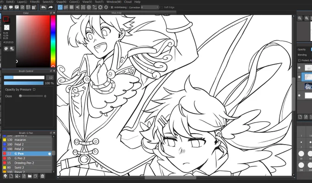
Task: Click the speech bubble icon in the toolbar
Action: (x=11, y=7)
